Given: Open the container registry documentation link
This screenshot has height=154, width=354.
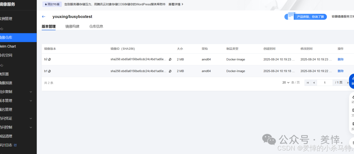Looking at the screenshot, I should 343,17.
